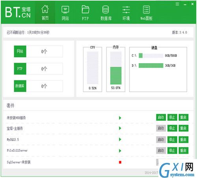Stop the 宝塔-主服务 with 停止
Viewport: 197px width, 178px height.
point(172,128)
